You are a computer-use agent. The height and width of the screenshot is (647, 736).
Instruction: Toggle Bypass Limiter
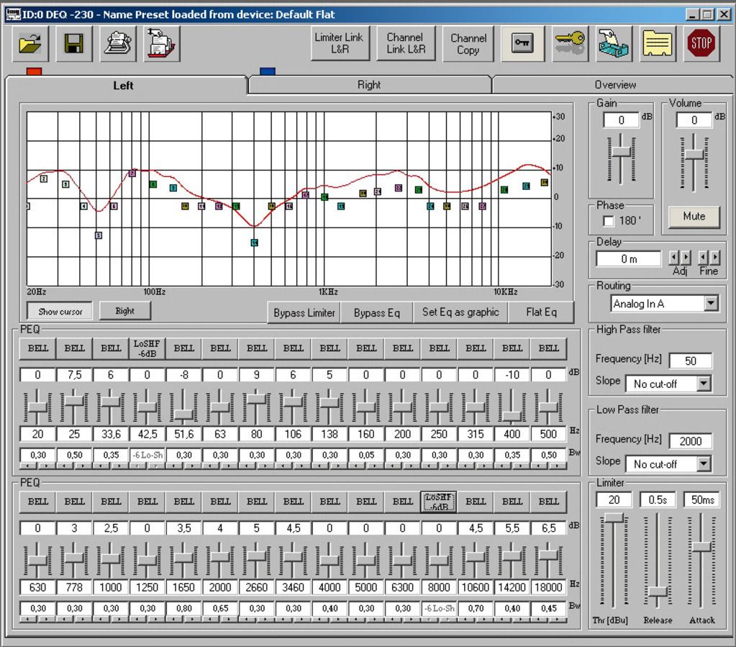click(x=303, y=312)
